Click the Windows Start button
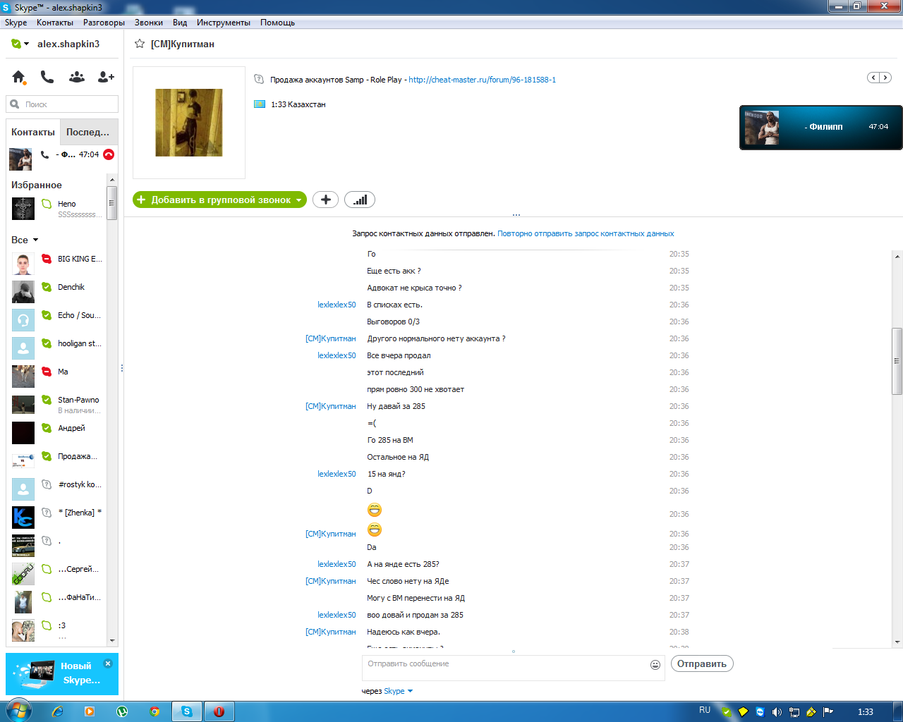903x722 pixels. pos(18,711)
